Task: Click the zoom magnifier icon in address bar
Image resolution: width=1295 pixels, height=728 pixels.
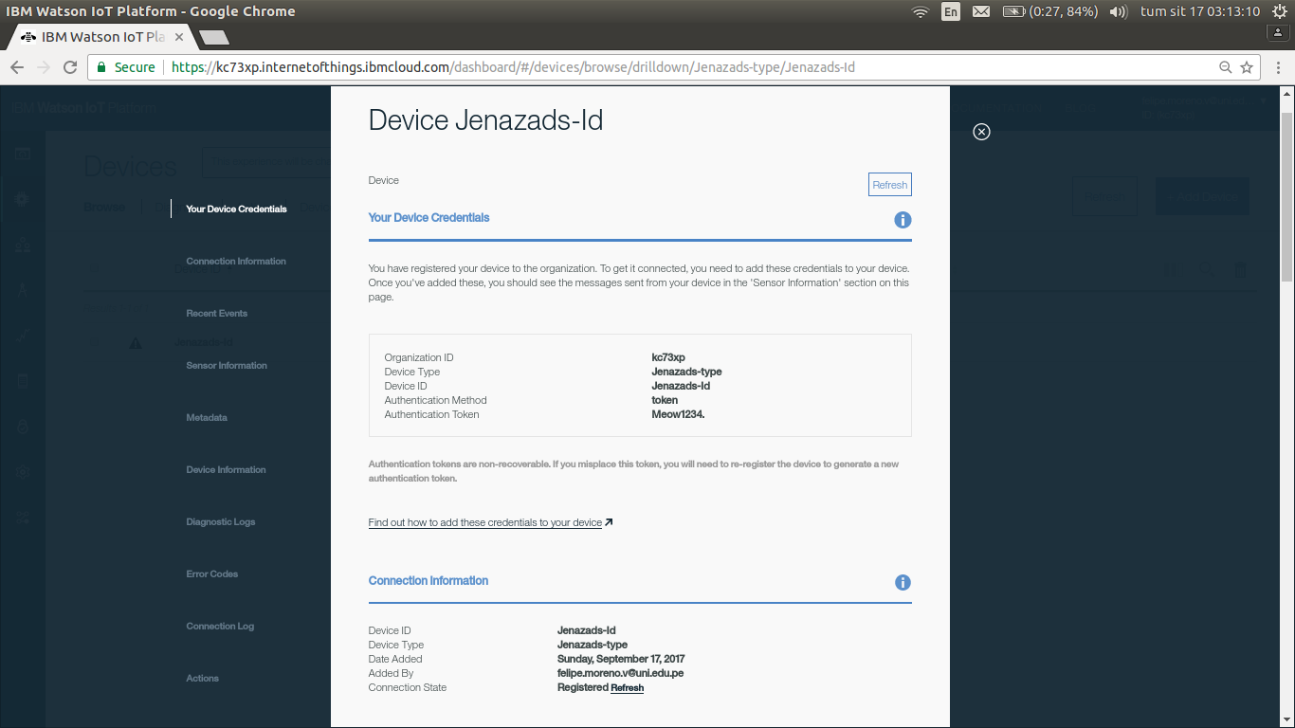Action: click(x=1226, y=67)
